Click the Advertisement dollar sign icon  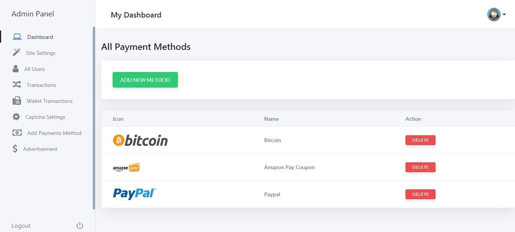tap(15, 149)
